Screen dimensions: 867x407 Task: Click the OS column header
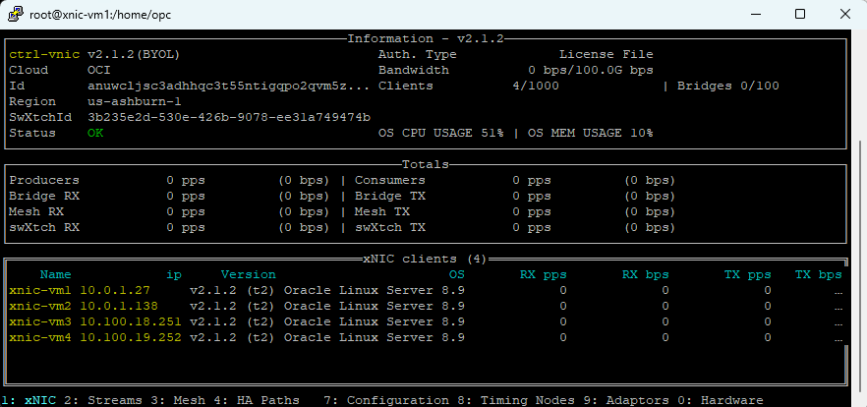pyautogui.click(x=457, y=274)
